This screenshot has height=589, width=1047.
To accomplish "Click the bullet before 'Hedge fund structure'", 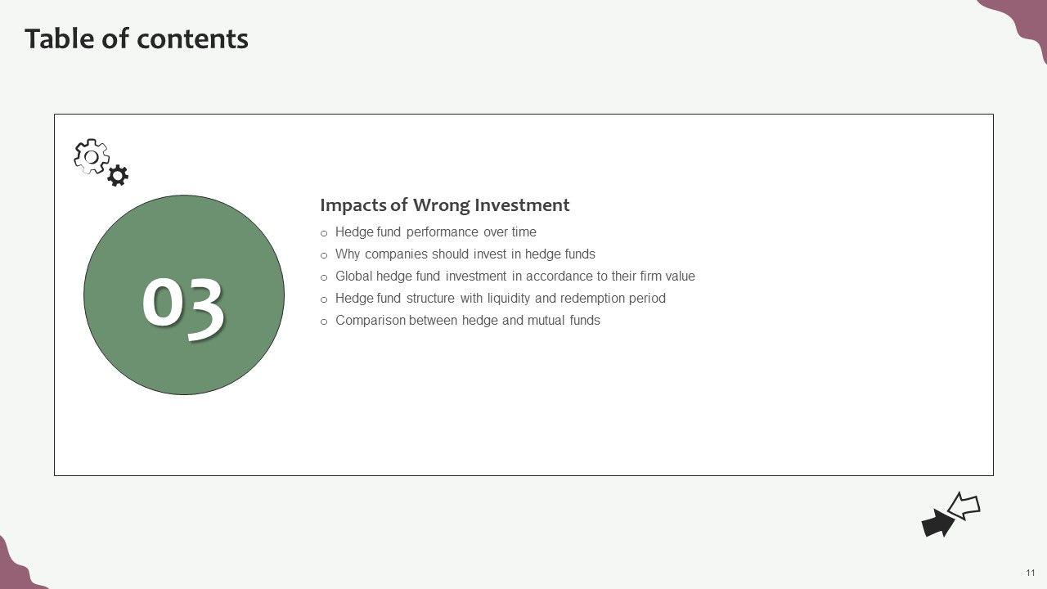I will pyautogui.click(x=324, y=299).
